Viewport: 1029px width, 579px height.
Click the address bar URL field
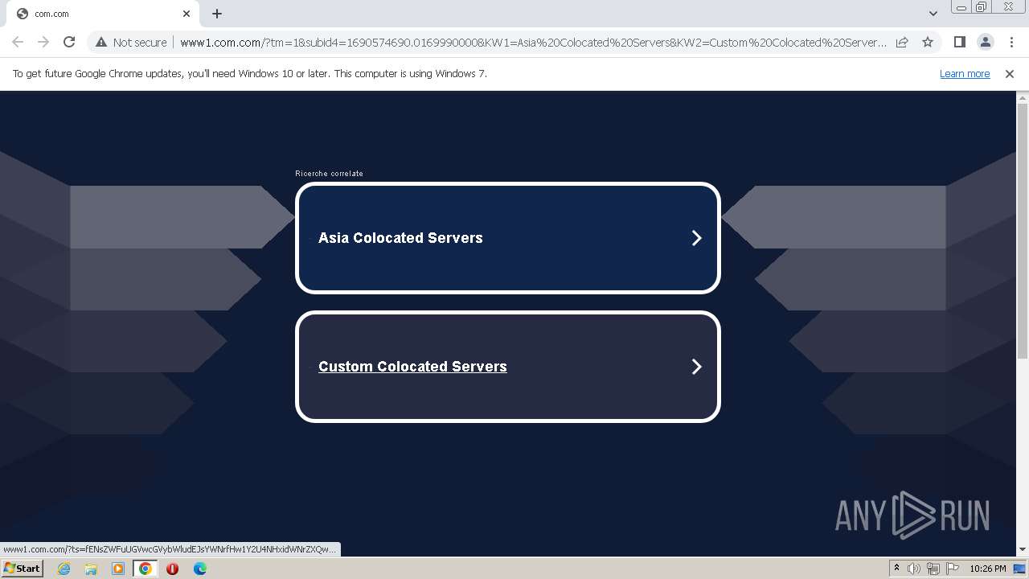[533, 43]
